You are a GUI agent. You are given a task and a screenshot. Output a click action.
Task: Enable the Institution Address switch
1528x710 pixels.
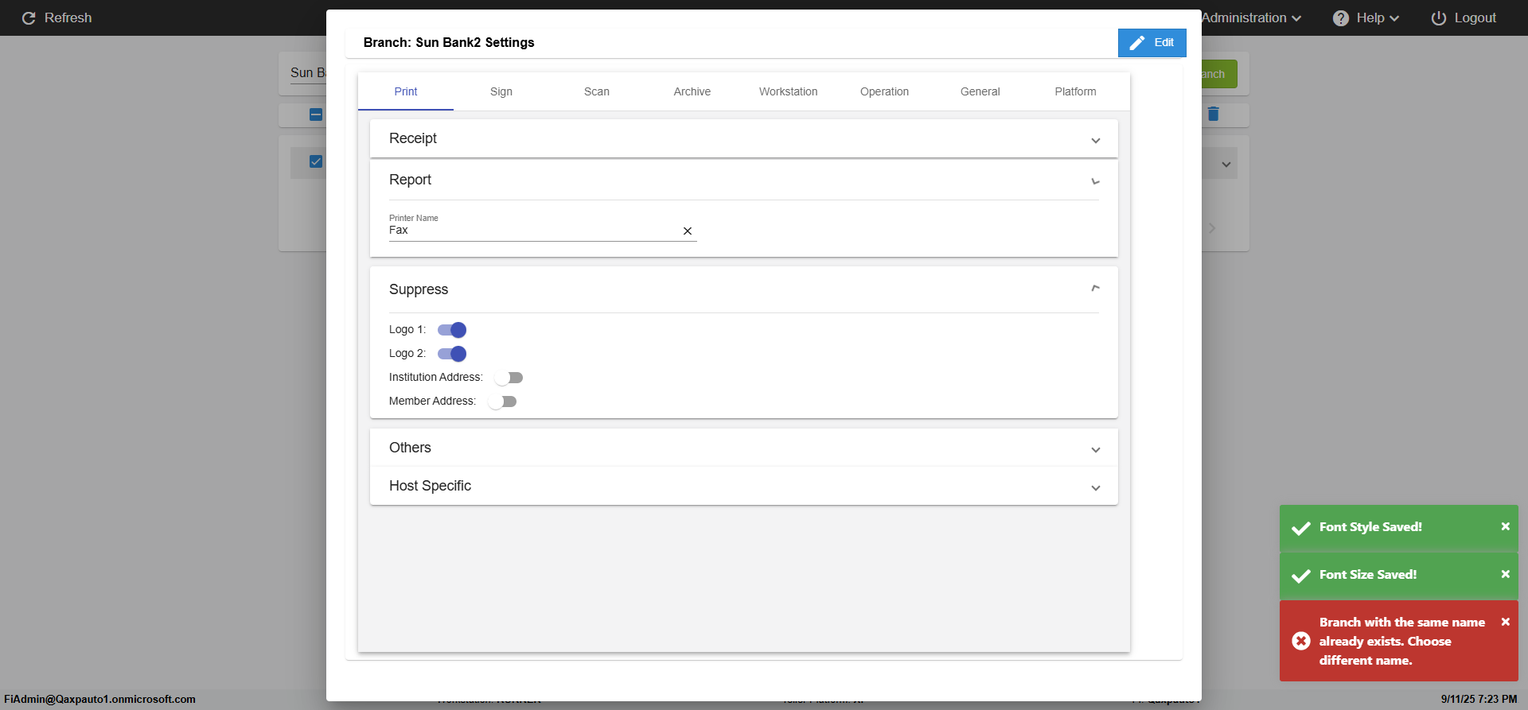coord(509,378)
